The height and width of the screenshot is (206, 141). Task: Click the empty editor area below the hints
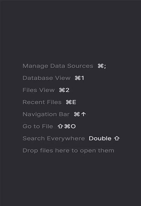click(x=70, y=180)
